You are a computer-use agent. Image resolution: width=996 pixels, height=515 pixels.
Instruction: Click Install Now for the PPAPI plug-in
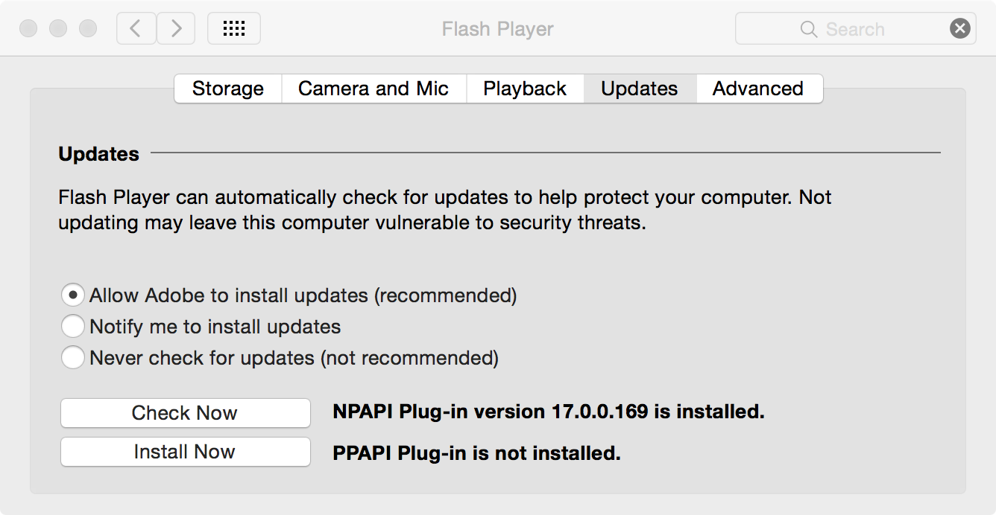click(x=185, y=452)
